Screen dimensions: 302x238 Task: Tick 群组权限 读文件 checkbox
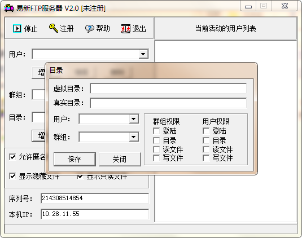click(156, 149)
